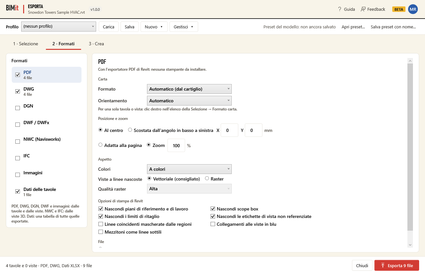Enable the NWC (Navisworks) checkbox
This screenshot has height=274, width=425.
[x=18, y=141]
